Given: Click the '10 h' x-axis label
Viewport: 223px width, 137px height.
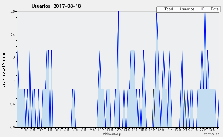Looking at the screenshot, I should 101,130.
